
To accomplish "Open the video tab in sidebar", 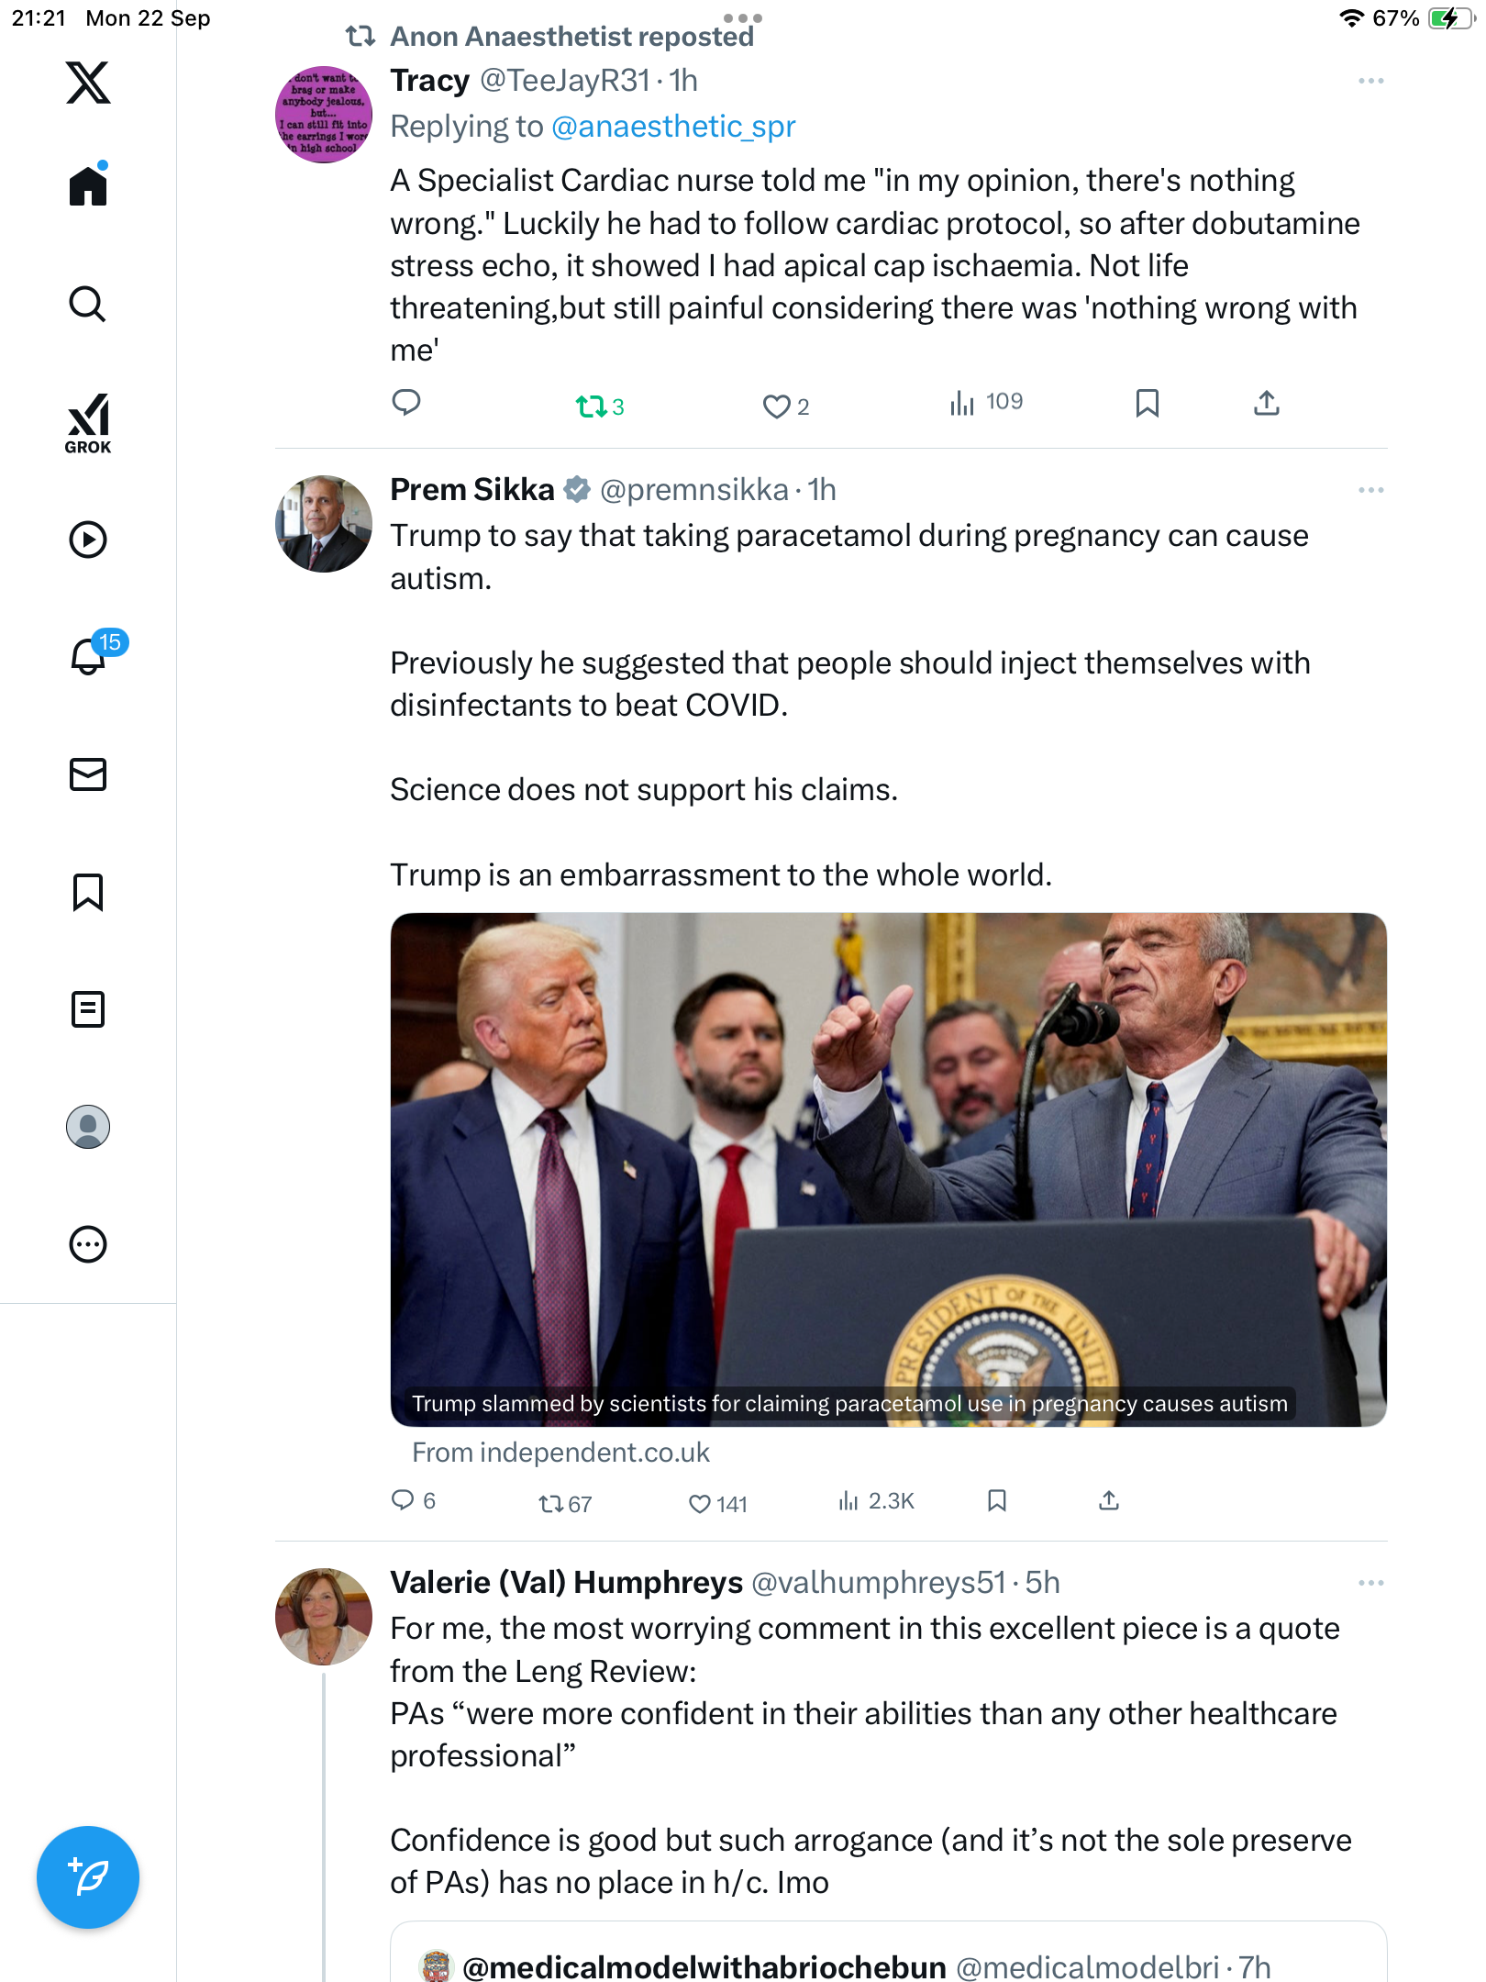I will [88, 540].
